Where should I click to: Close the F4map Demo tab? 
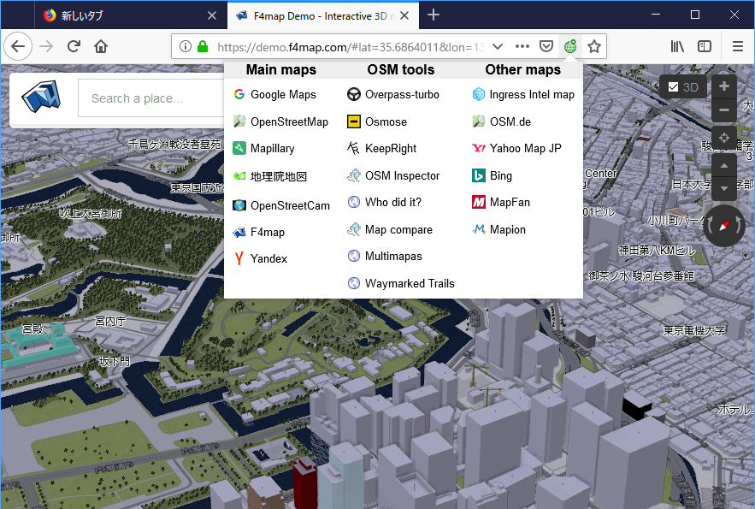click(x=404, y=15)
